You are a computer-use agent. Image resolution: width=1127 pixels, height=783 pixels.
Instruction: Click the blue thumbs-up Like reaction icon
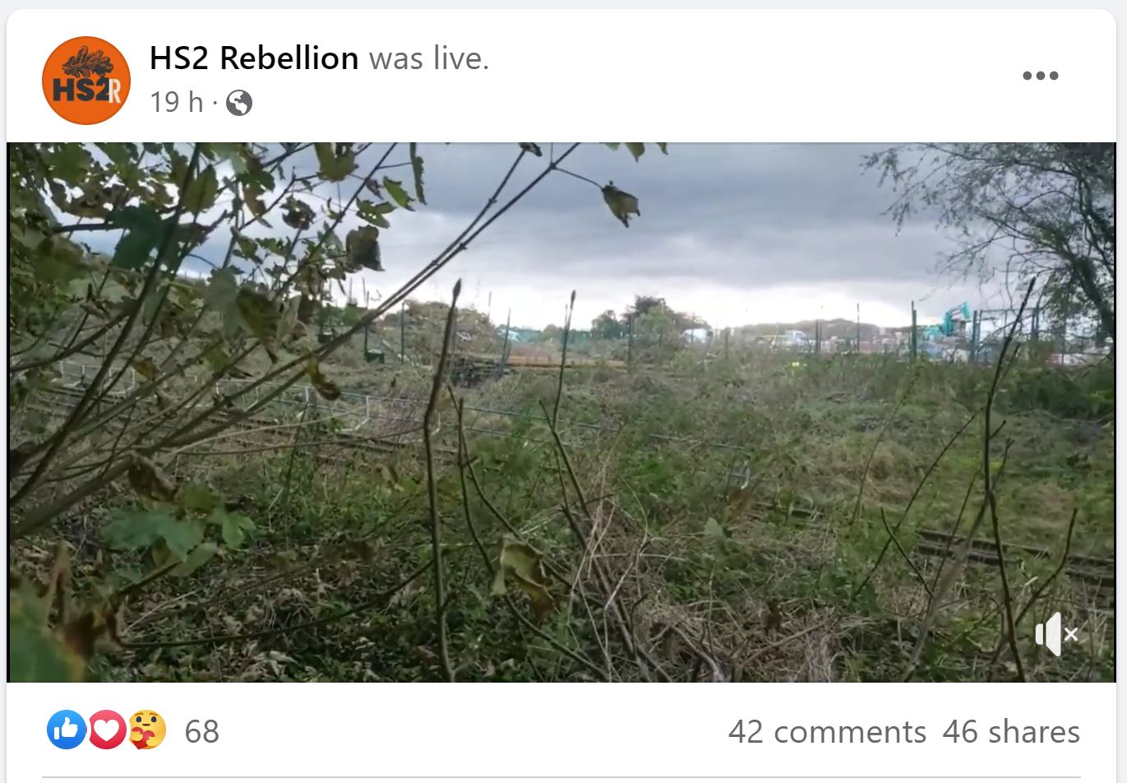[67, 730]
